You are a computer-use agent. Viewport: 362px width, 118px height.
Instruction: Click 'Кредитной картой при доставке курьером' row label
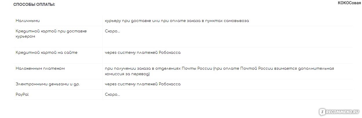tap(51, 34)
